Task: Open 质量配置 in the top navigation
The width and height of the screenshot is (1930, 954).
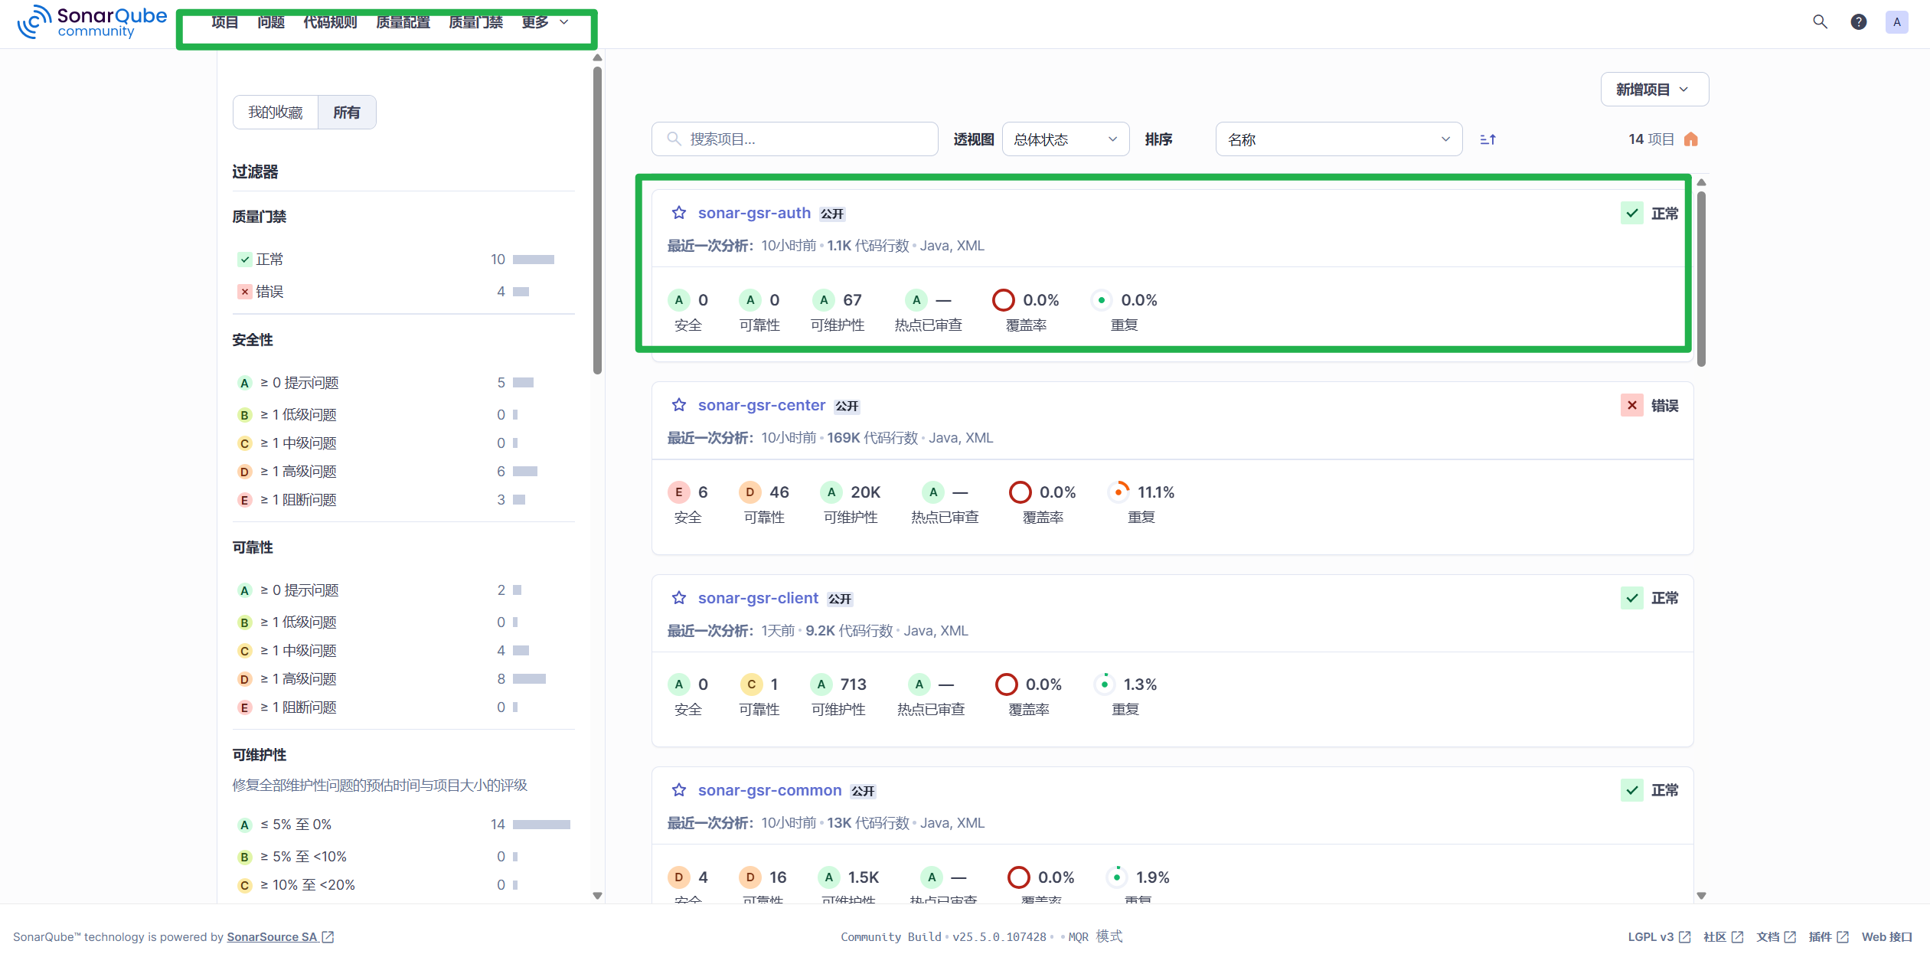Action: (403, 22)
